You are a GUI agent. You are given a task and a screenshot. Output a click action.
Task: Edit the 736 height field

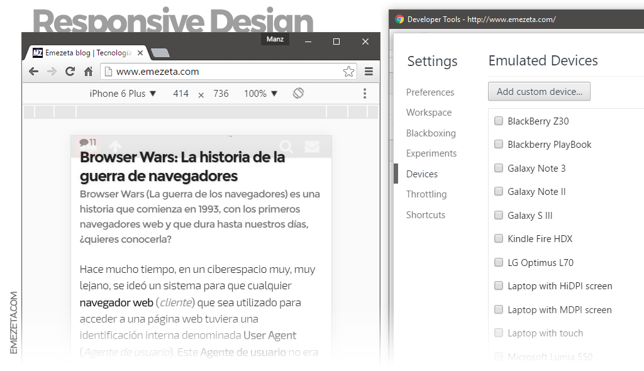(221, 93)
